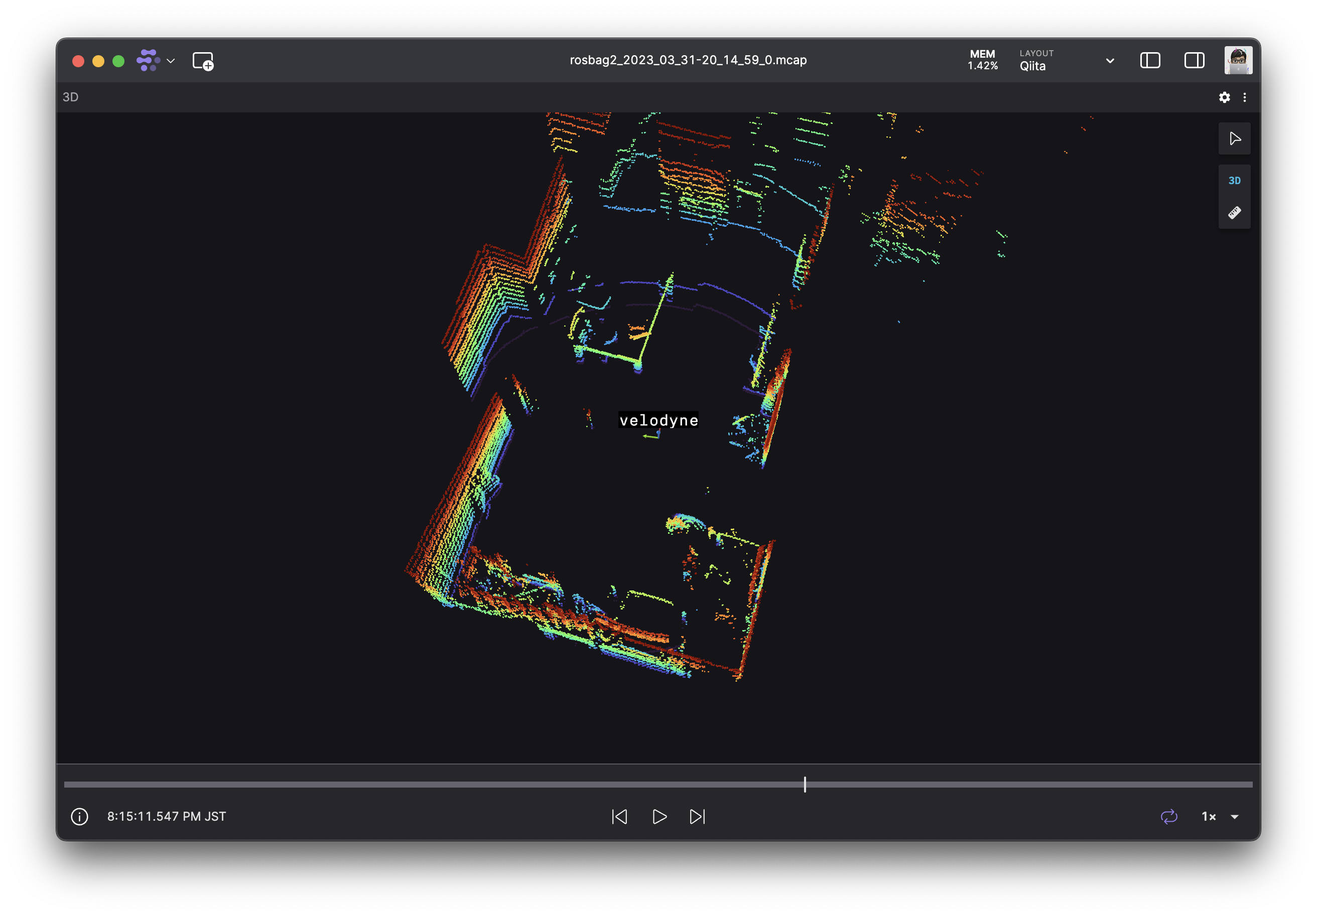This screenshot has width=1317, height=915.
Task: Open the 3D panel settings gear
Action: [x=1224, y=97]
